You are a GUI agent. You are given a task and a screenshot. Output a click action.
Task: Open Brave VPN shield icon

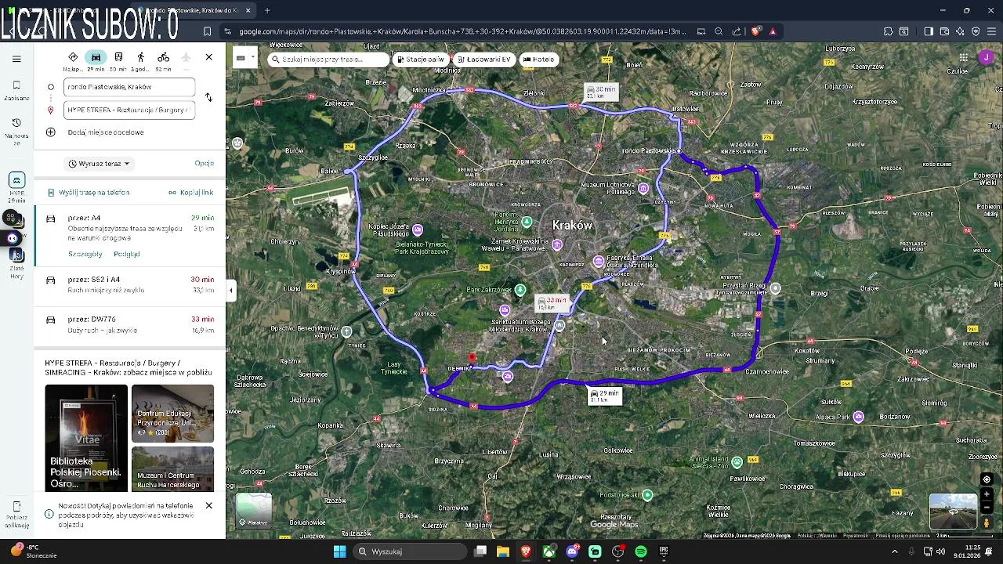[x=976, y=31]
